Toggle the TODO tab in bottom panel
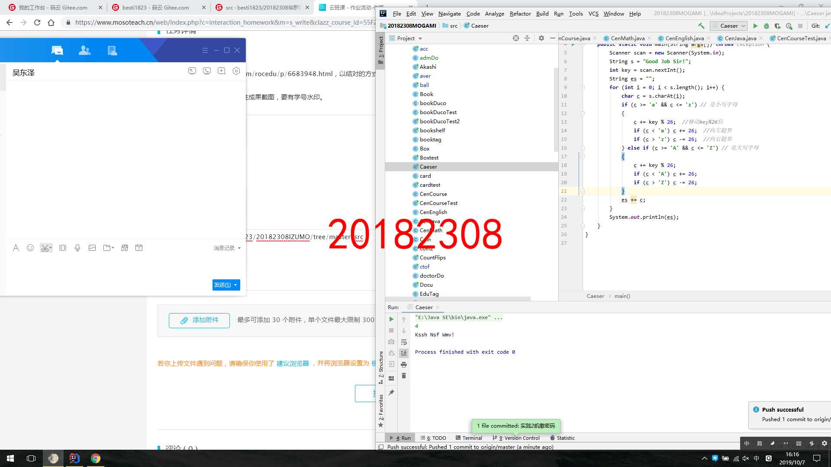This screenshot has height=467, width=831. pyautogui.click(x=435, y=438)
